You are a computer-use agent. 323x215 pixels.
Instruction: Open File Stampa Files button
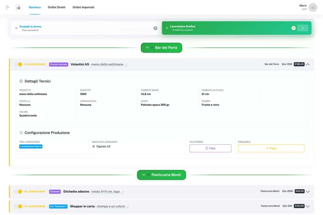pyautogui.click(x=210, y=148)
